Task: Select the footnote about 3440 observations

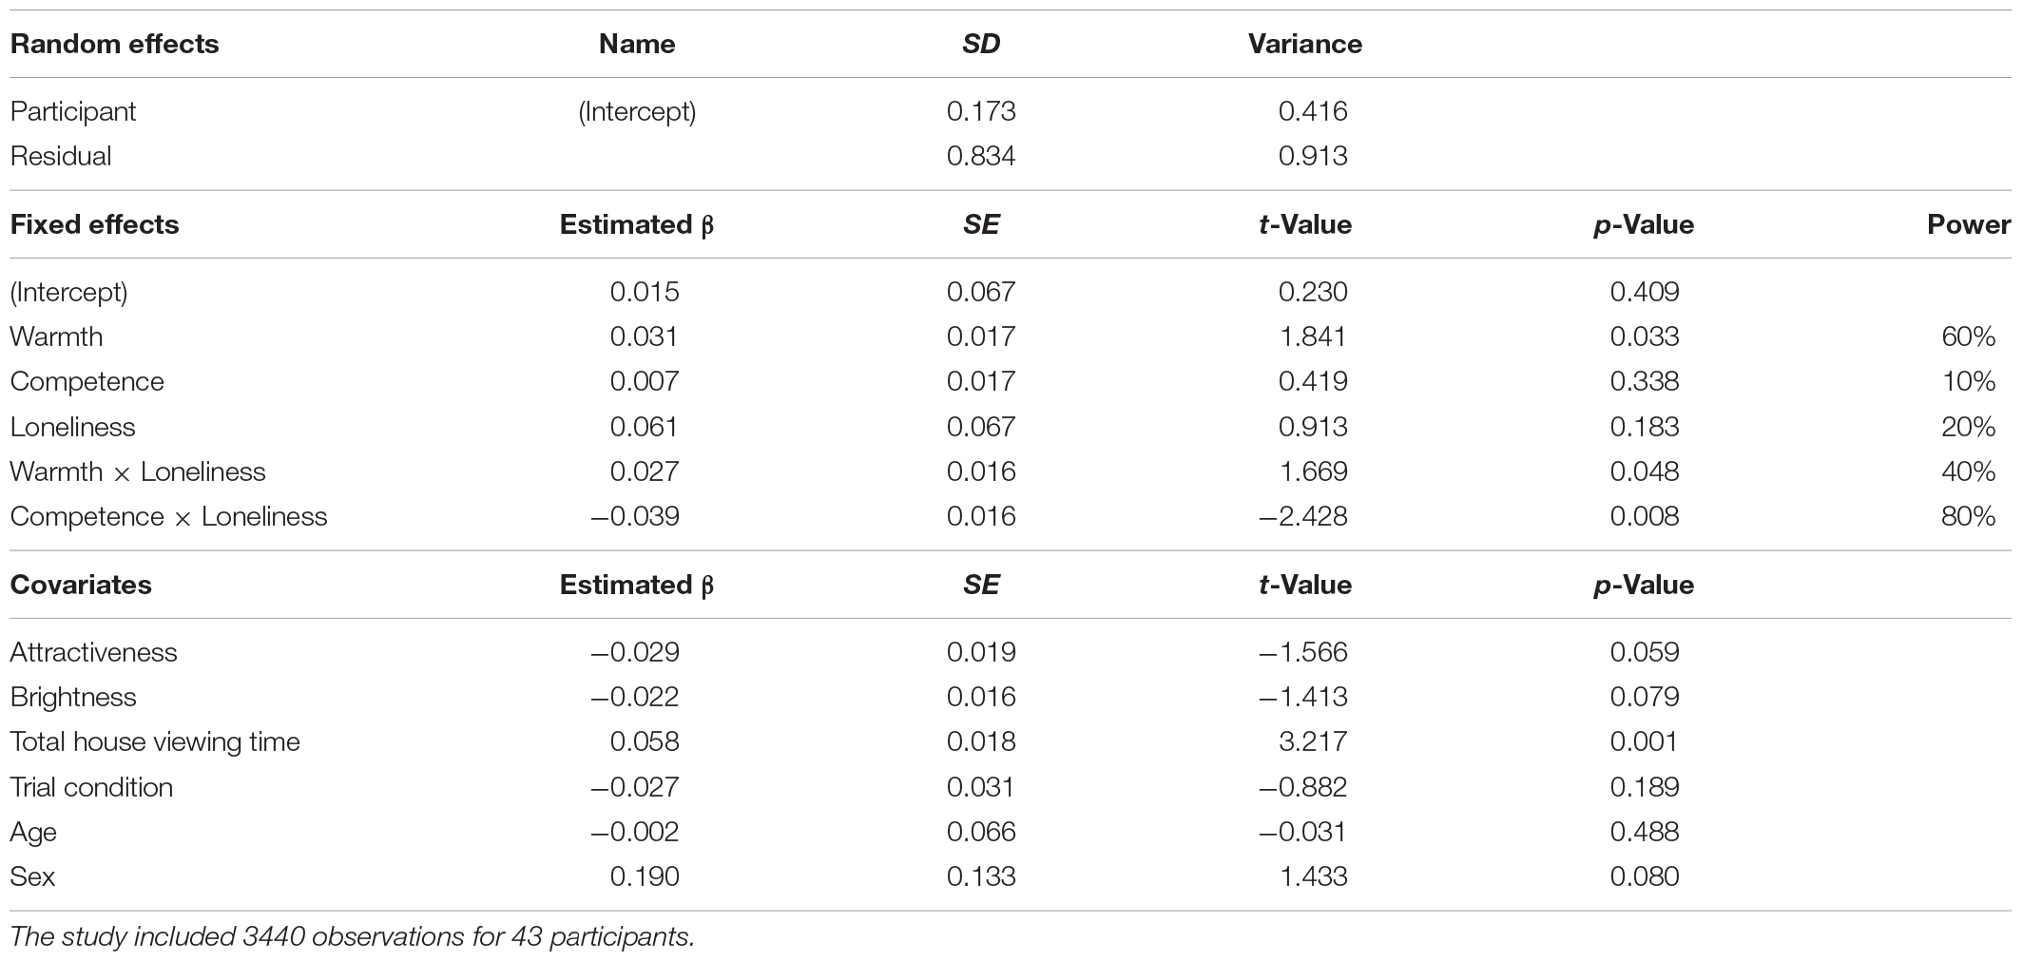Action: pyautogui.click(x=352, y=937)
